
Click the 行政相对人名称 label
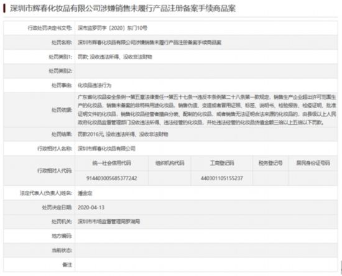(55, 149)
